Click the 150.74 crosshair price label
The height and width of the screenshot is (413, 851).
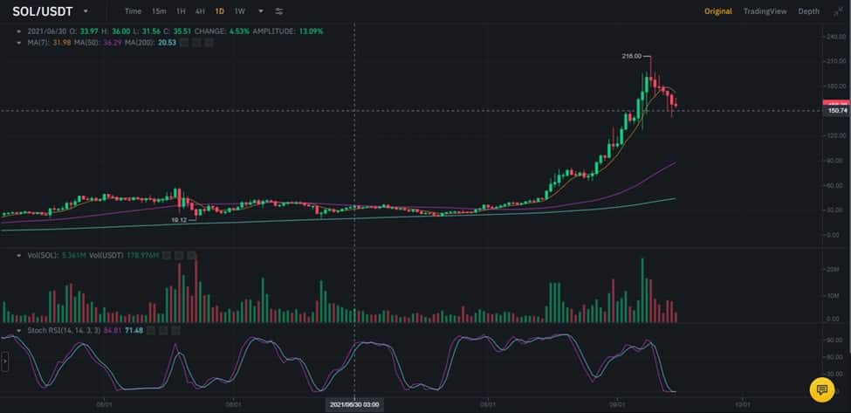pos(837,111)
